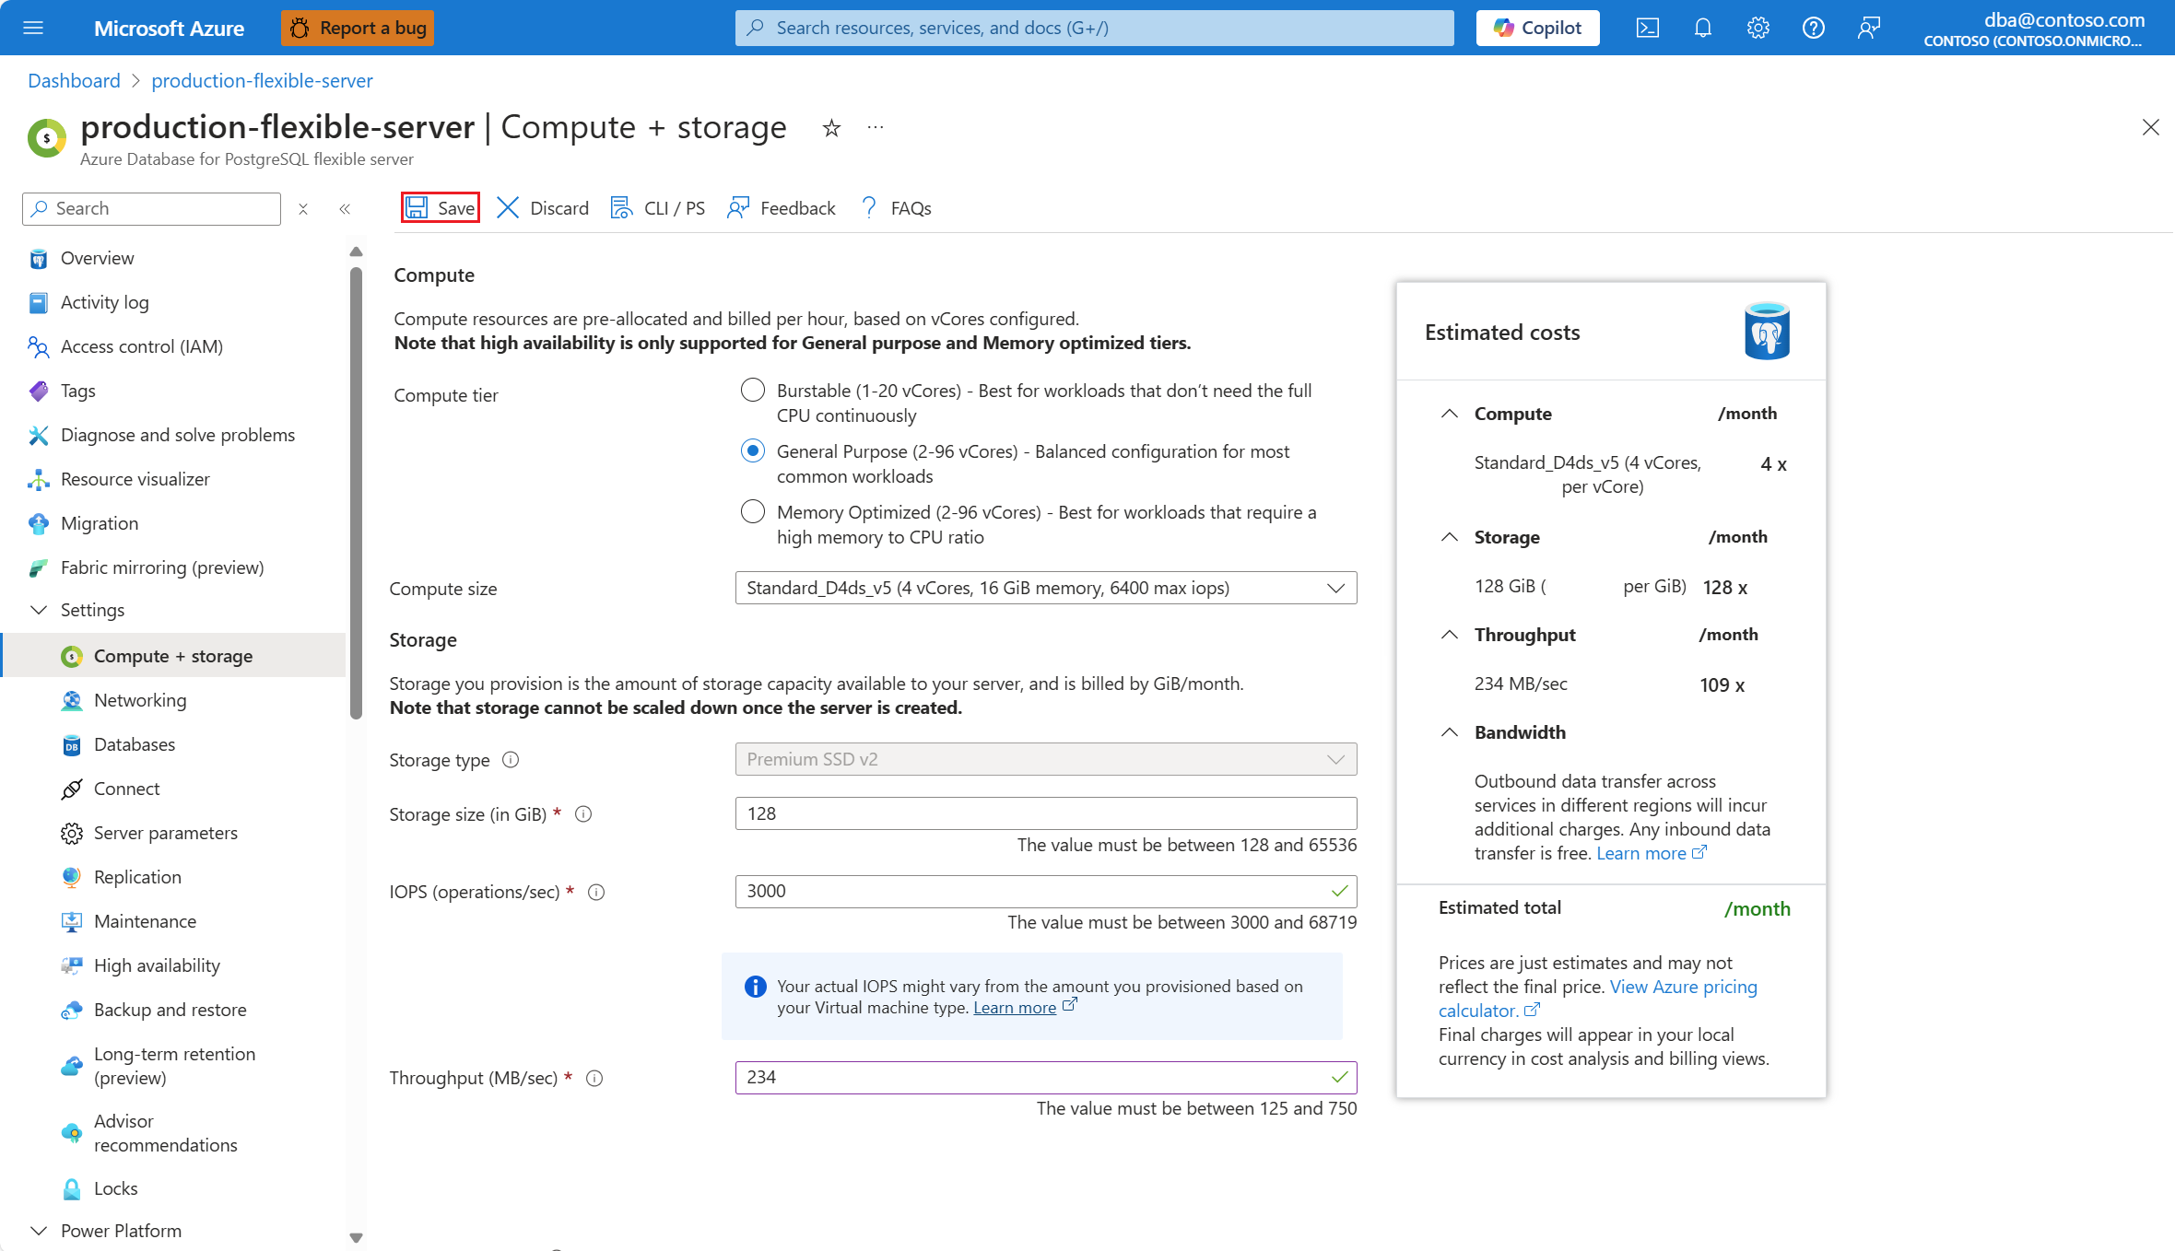Collapse the Settings section in the sidebar
This screenshot has width=2175, height=1251.
coord(39,610)
